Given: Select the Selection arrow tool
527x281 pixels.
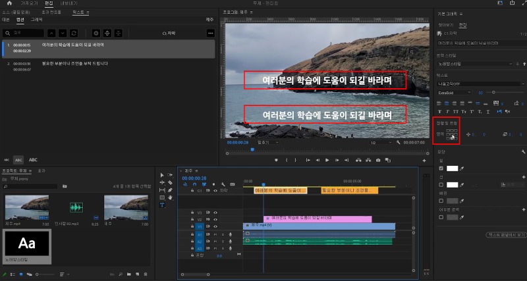Looking at the screenshot, I should click(162, 175).
